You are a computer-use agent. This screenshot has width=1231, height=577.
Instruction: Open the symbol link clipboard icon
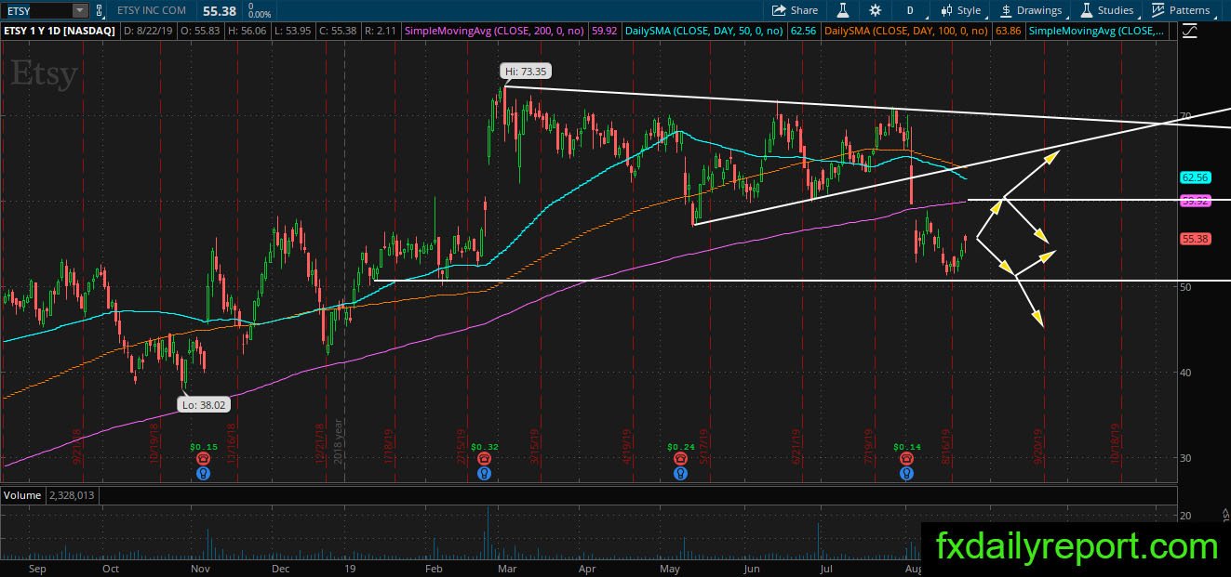pyautogui.click(x=101, y=10)
